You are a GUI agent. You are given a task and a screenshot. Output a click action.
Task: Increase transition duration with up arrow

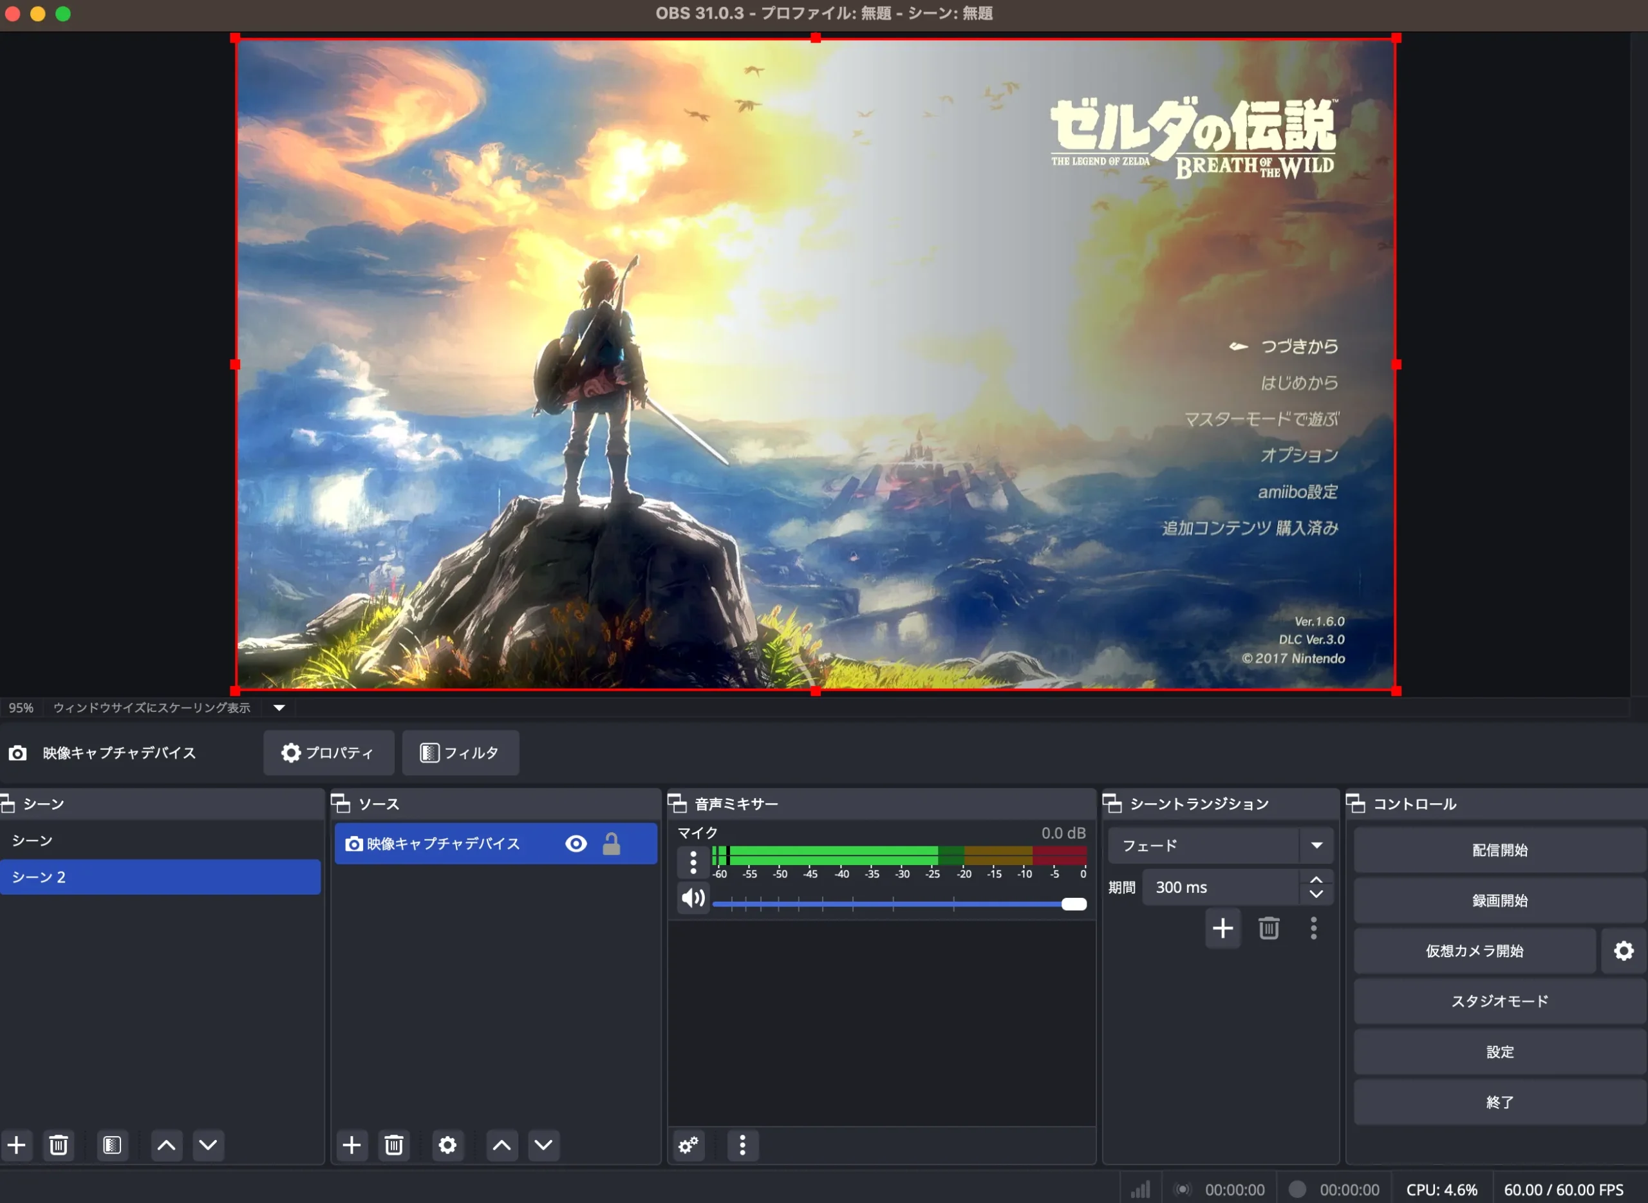point(1316,880)
